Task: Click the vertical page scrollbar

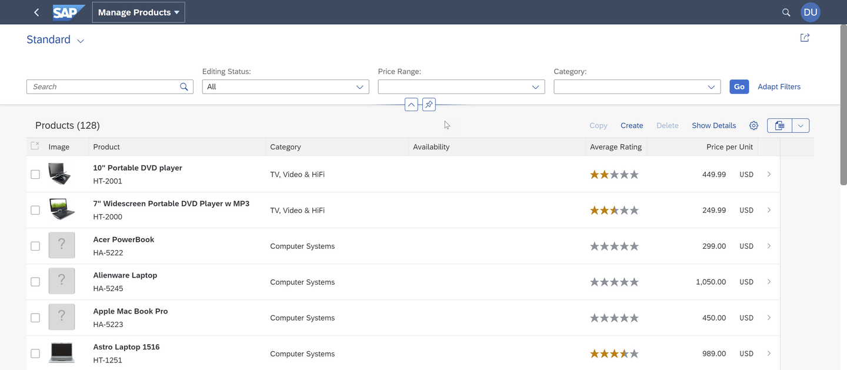Action: pyautogui.click(x=843, y=106)
